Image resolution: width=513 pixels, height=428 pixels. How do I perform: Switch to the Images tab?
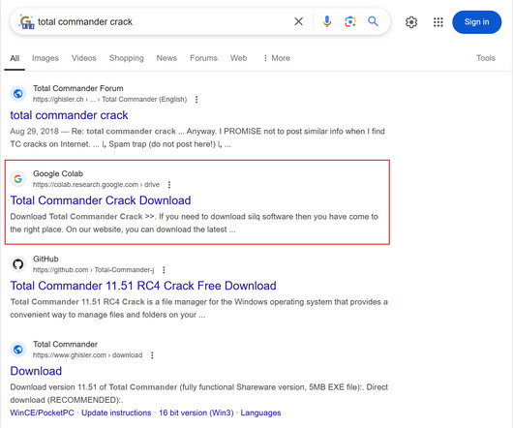[45, 58]
